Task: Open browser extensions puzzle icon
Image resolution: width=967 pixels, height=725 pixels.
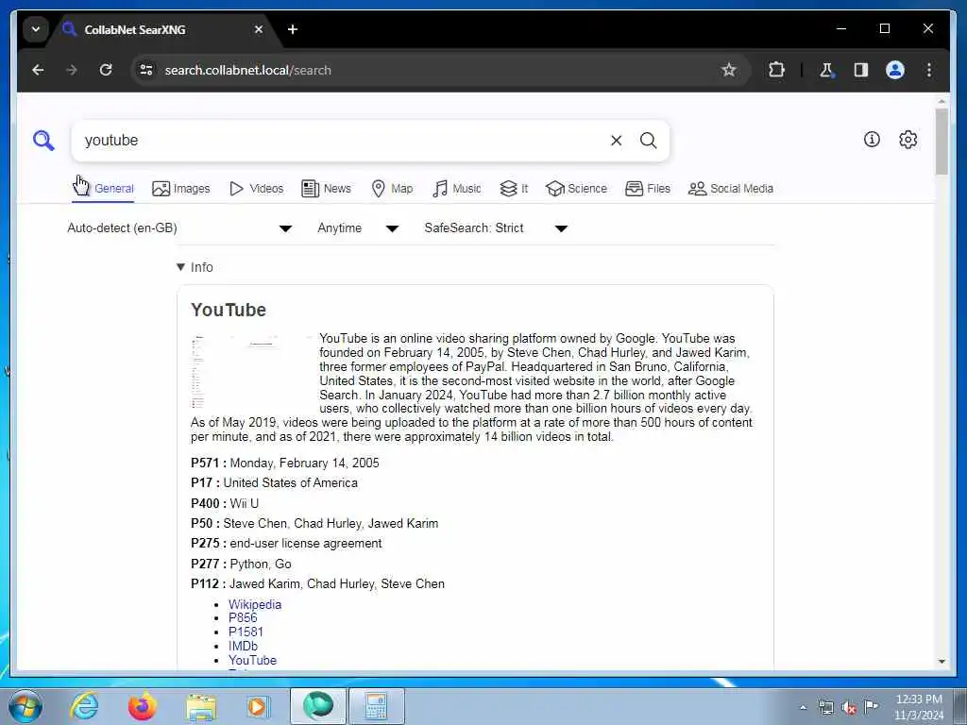Action: [x=776, y=70]
